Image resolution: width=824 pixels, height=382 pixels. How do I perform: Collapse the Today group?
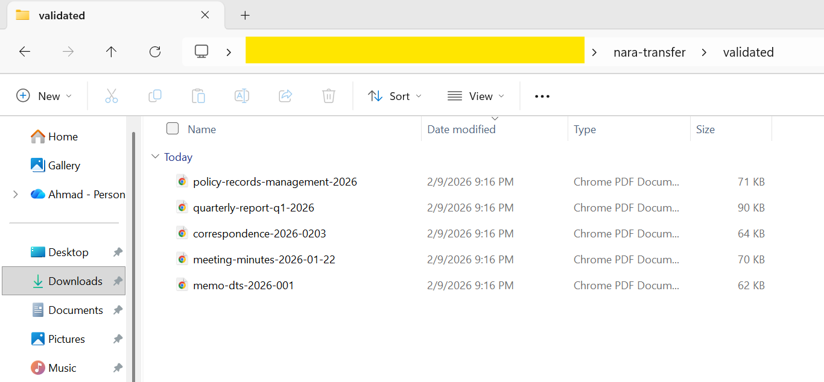click(156, 157)
